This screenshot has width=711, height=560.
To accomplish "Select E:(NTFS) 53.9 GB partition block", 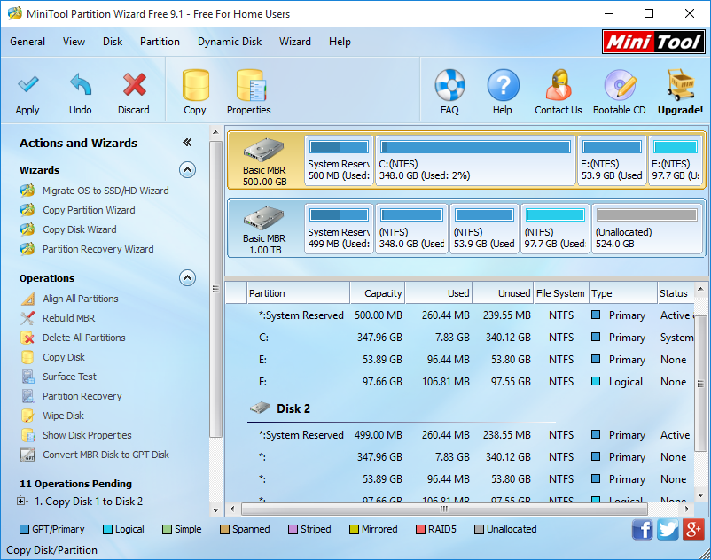I will click(x=612, y=160).
